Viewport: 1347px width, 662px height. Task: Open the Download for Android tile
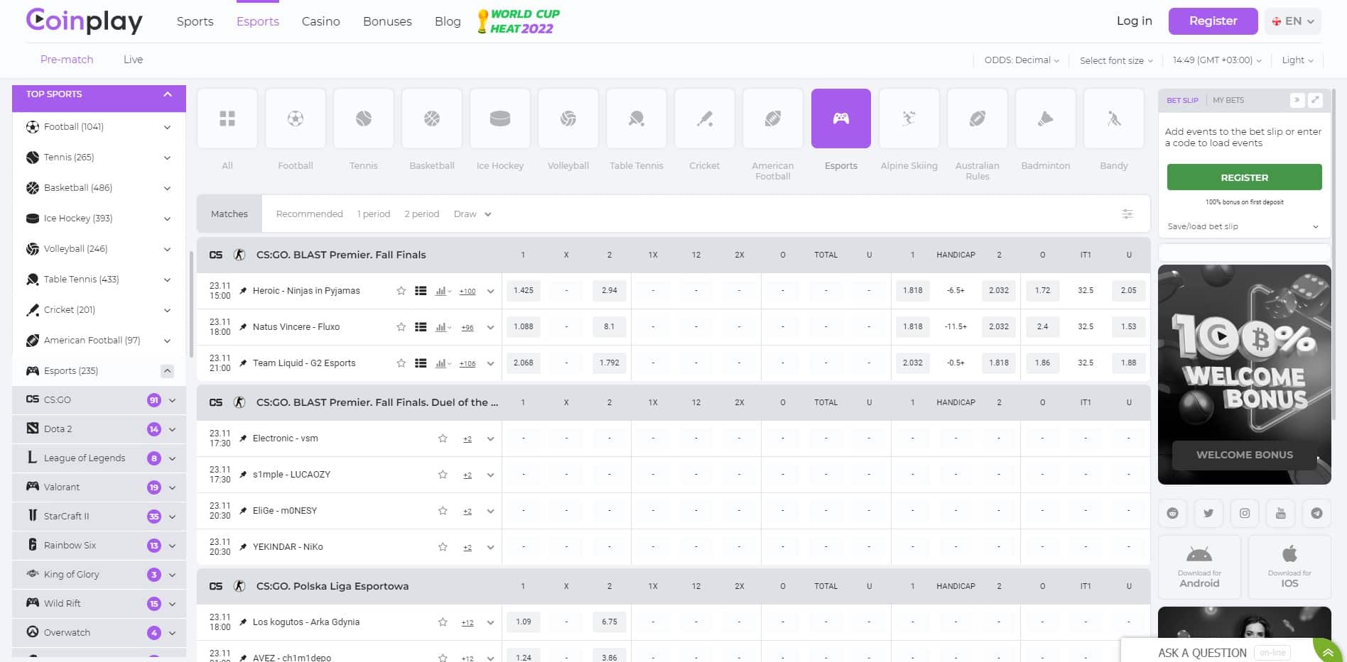[1199, 566]
